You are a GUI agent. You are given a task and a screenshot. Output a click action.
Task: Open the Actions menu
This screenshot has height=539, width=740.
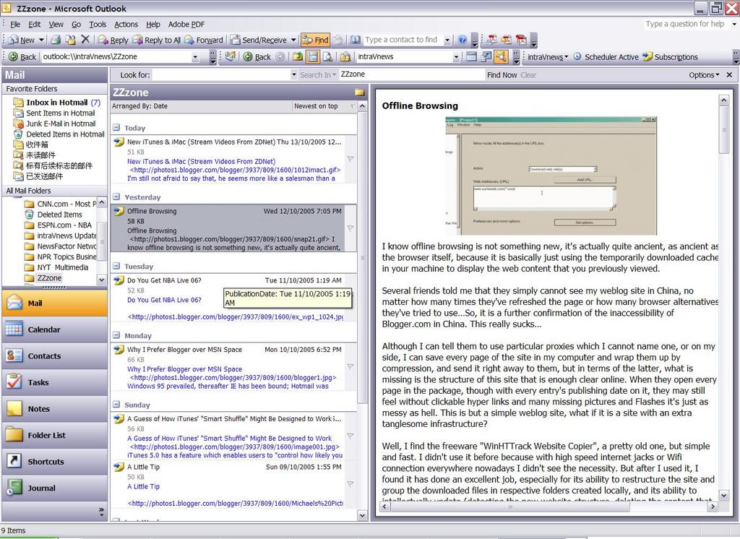[x=126, y=24]
